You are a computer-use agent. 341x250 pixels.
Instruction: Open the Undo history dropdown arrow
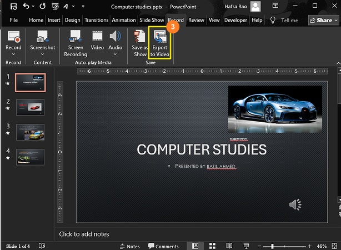click(x=33, y=6)
